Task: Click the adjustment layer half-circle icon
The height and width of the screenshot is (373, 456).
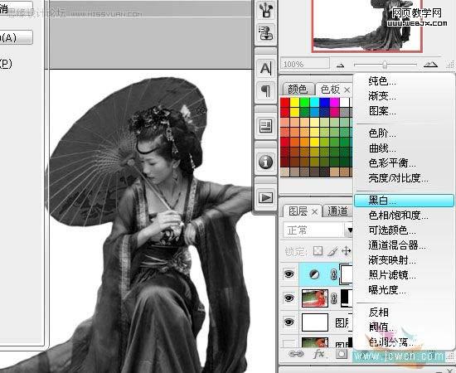Action: pos(314,274)
